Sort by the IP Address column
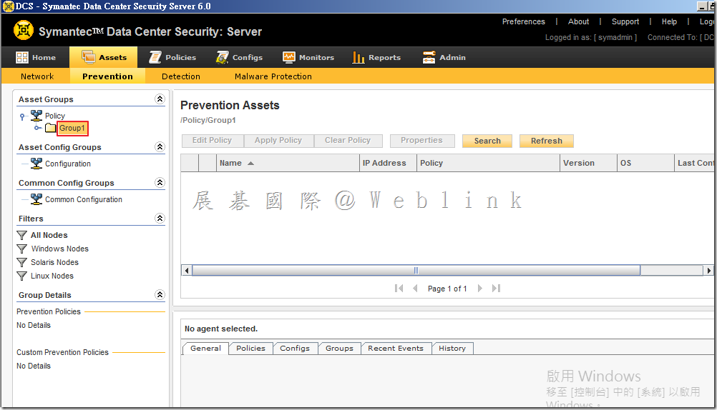Image resolution: width=717 pixels, height=410 pixels. pyautogui.click(x=388, y=163)
